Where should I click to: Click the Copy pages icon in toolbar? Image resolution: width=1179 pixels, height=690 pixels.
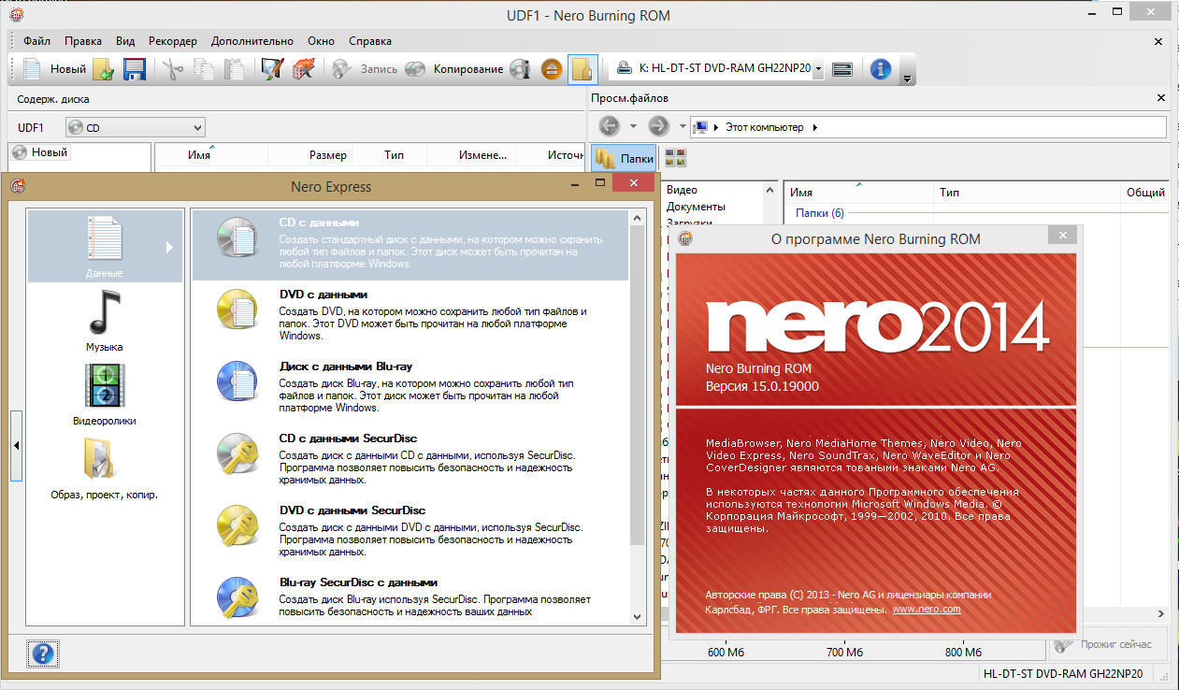(x=204, y=68)
